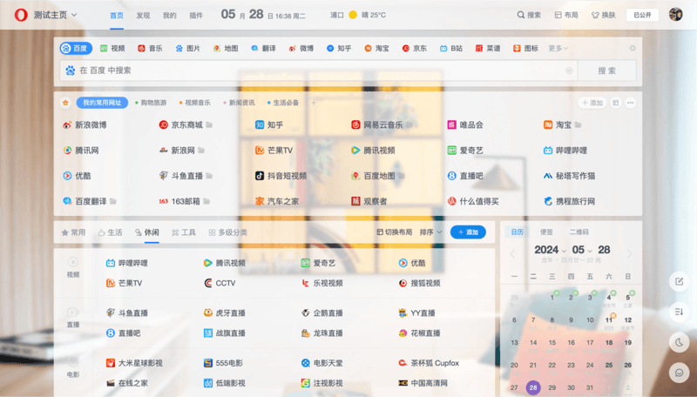Open 携程旅行网 link
The width and height of the screenshot is (697, 397).
(570, 201)
